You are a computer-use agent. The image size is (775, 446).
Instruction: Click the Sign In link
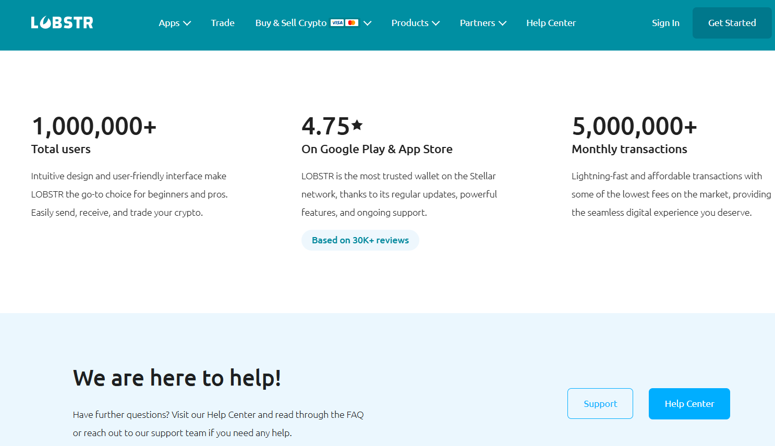[x=665, y=23]
